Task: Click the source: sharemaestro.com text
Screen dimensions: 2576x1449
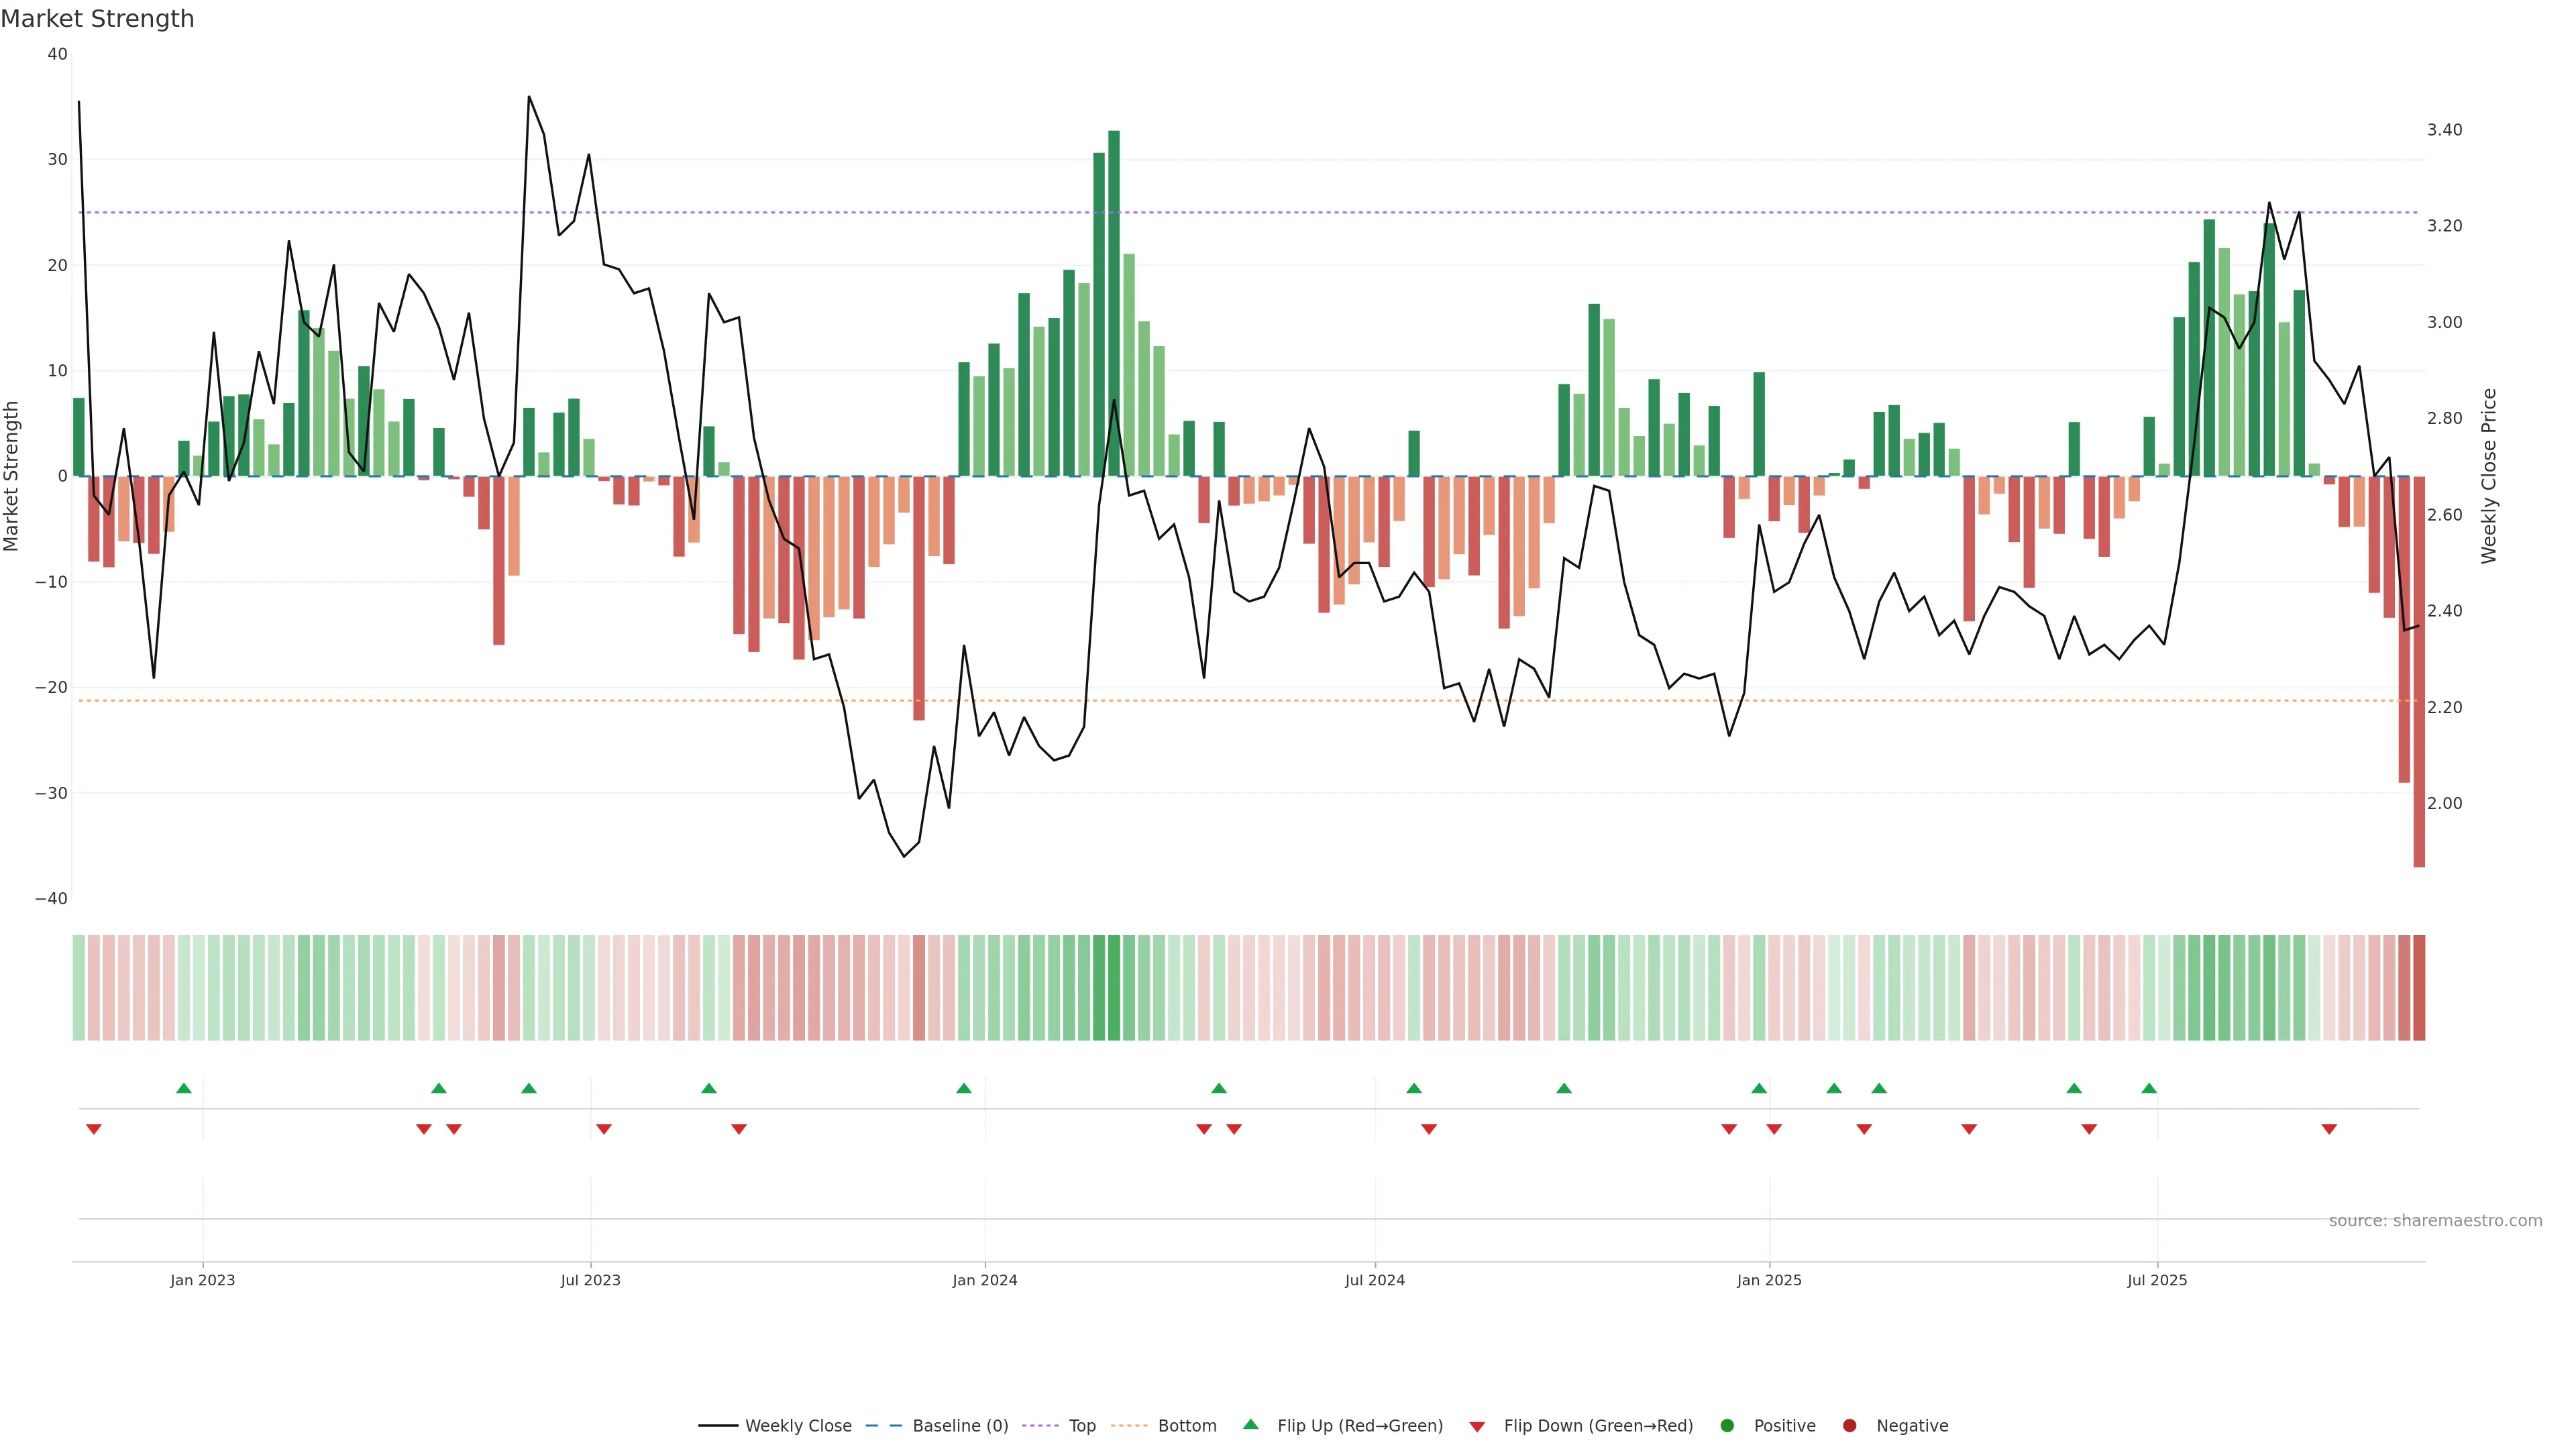Action: point(2435,1220)
